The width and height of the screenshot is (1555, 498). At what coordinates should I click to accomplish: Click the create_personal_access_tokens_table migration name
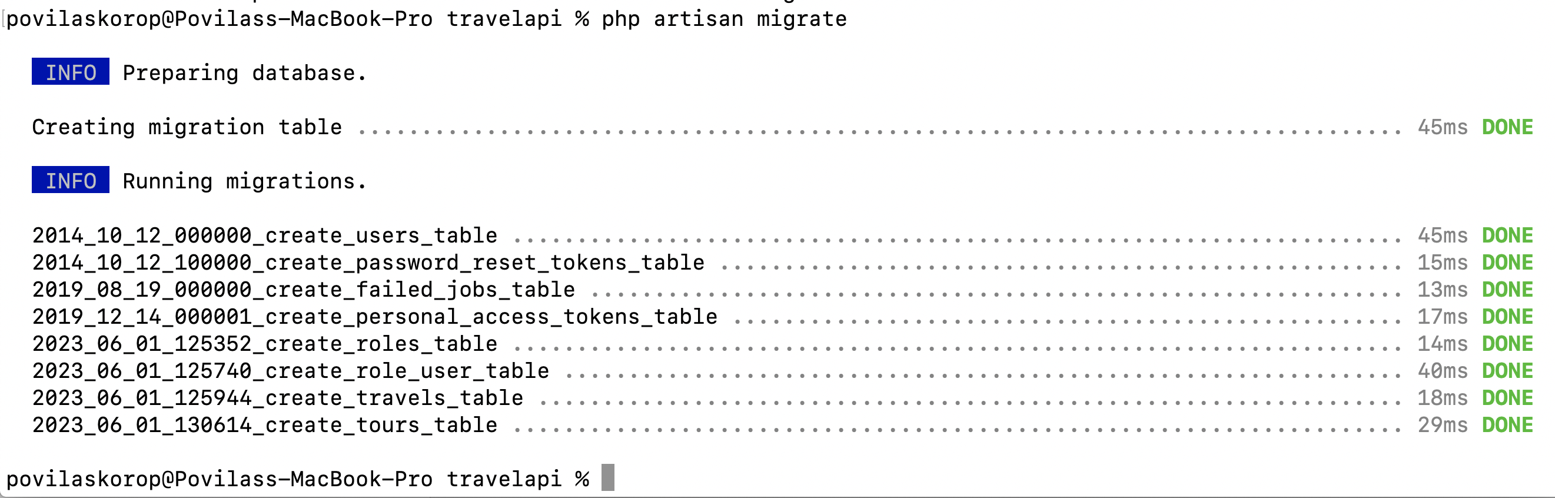coord(375,317)
